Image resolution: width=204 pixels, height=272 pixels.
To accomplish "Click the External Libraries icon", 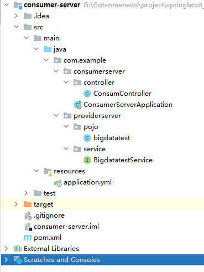I will click(18, 249).
